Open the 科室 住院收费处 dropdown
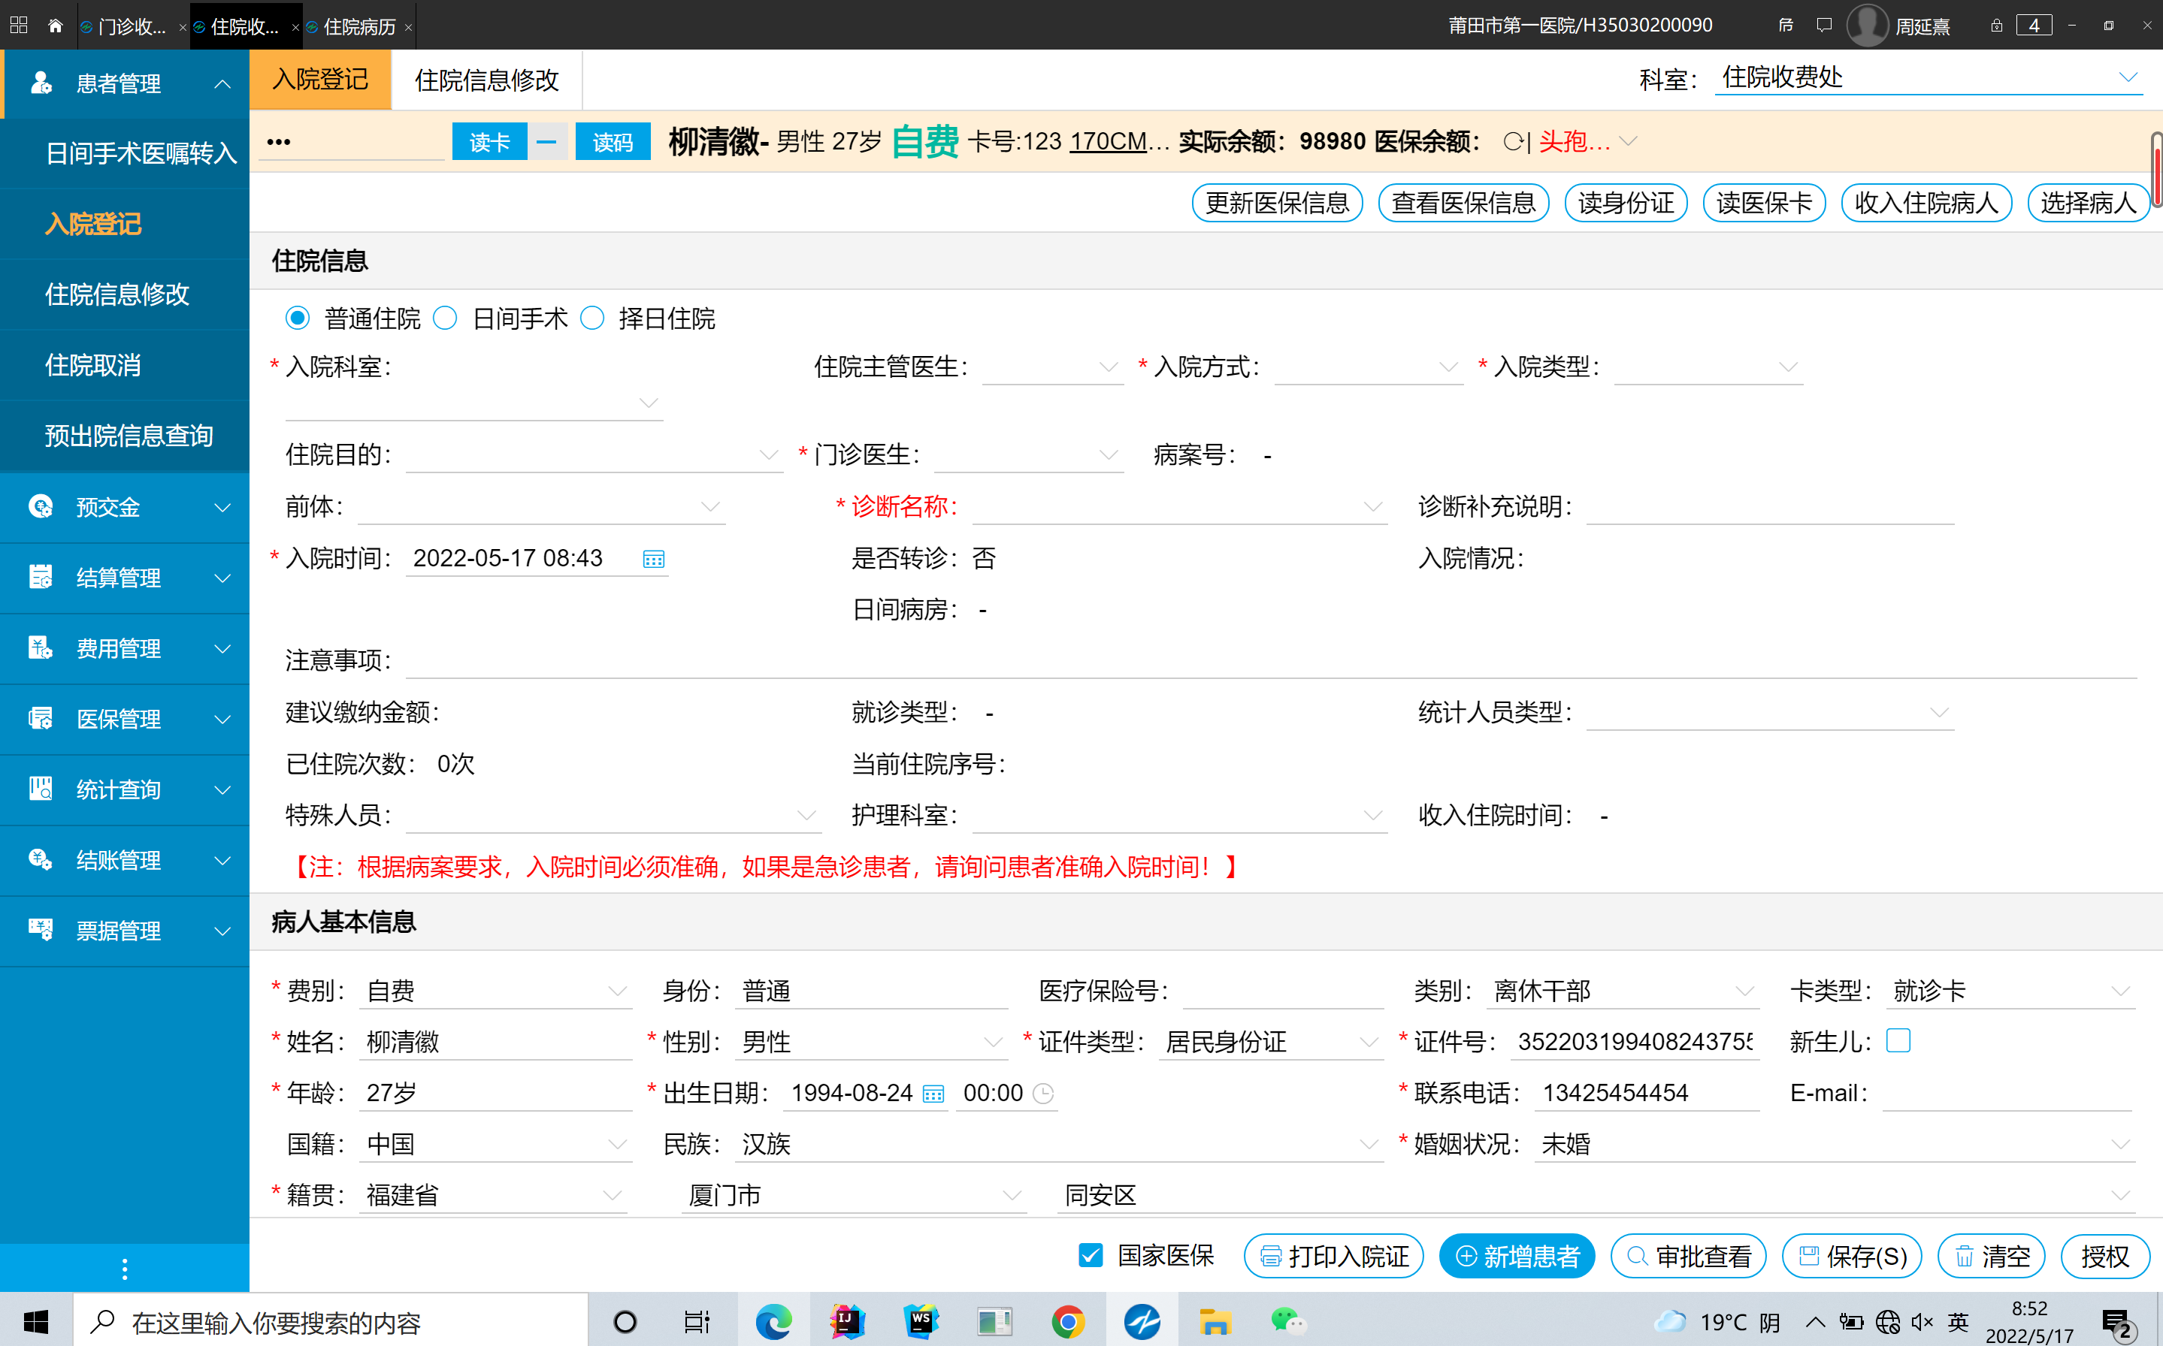The height and width of the screenshot is (1346, 2163). 1928,78
